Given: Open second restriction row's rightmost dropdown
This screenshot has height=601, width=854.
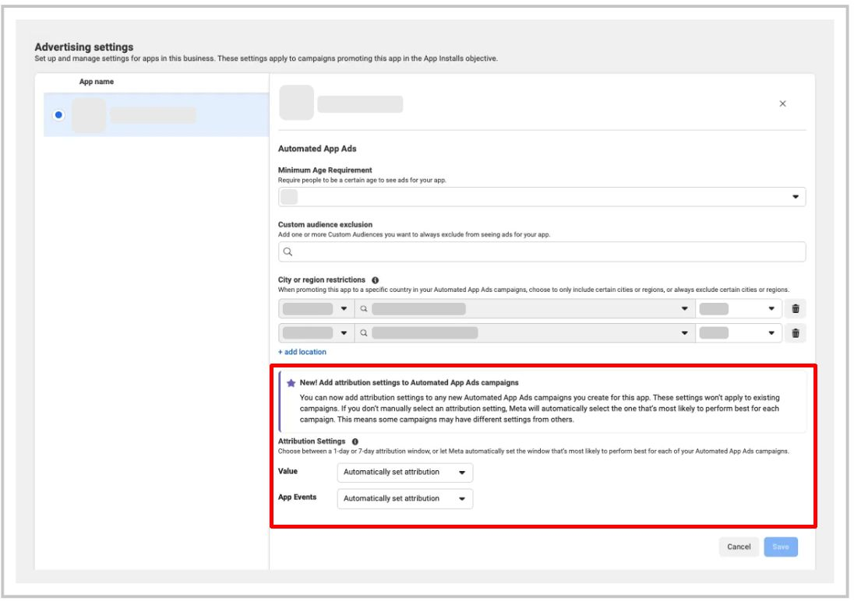Looking at the screenshot, I should click(x=738, y=332).
